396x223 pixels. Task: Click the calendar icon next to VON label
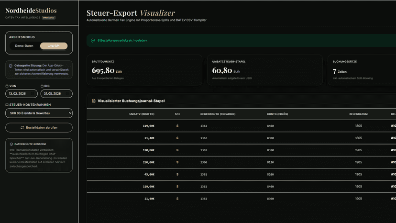(7, 86)
